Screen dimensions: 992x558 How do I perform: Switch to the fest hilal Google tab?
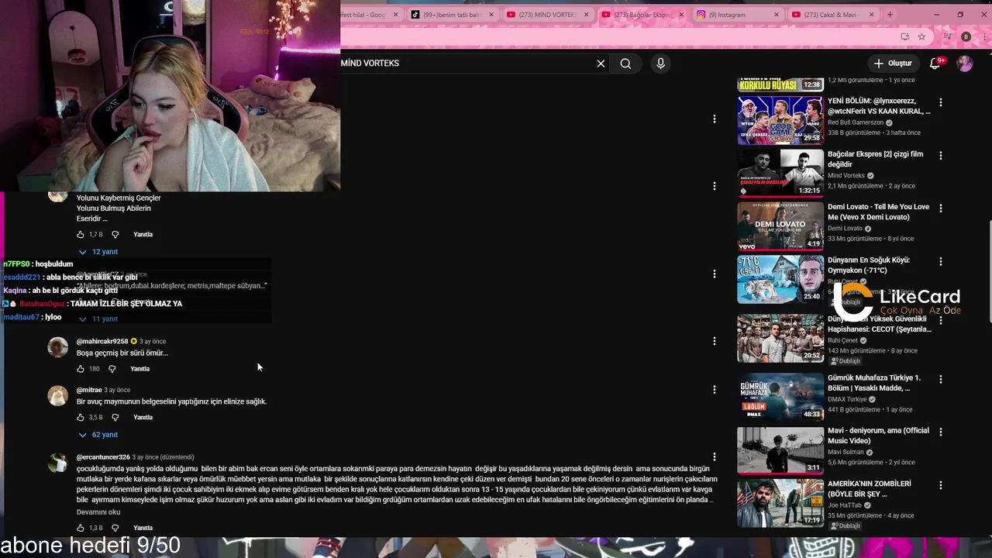tap(369, 15)
